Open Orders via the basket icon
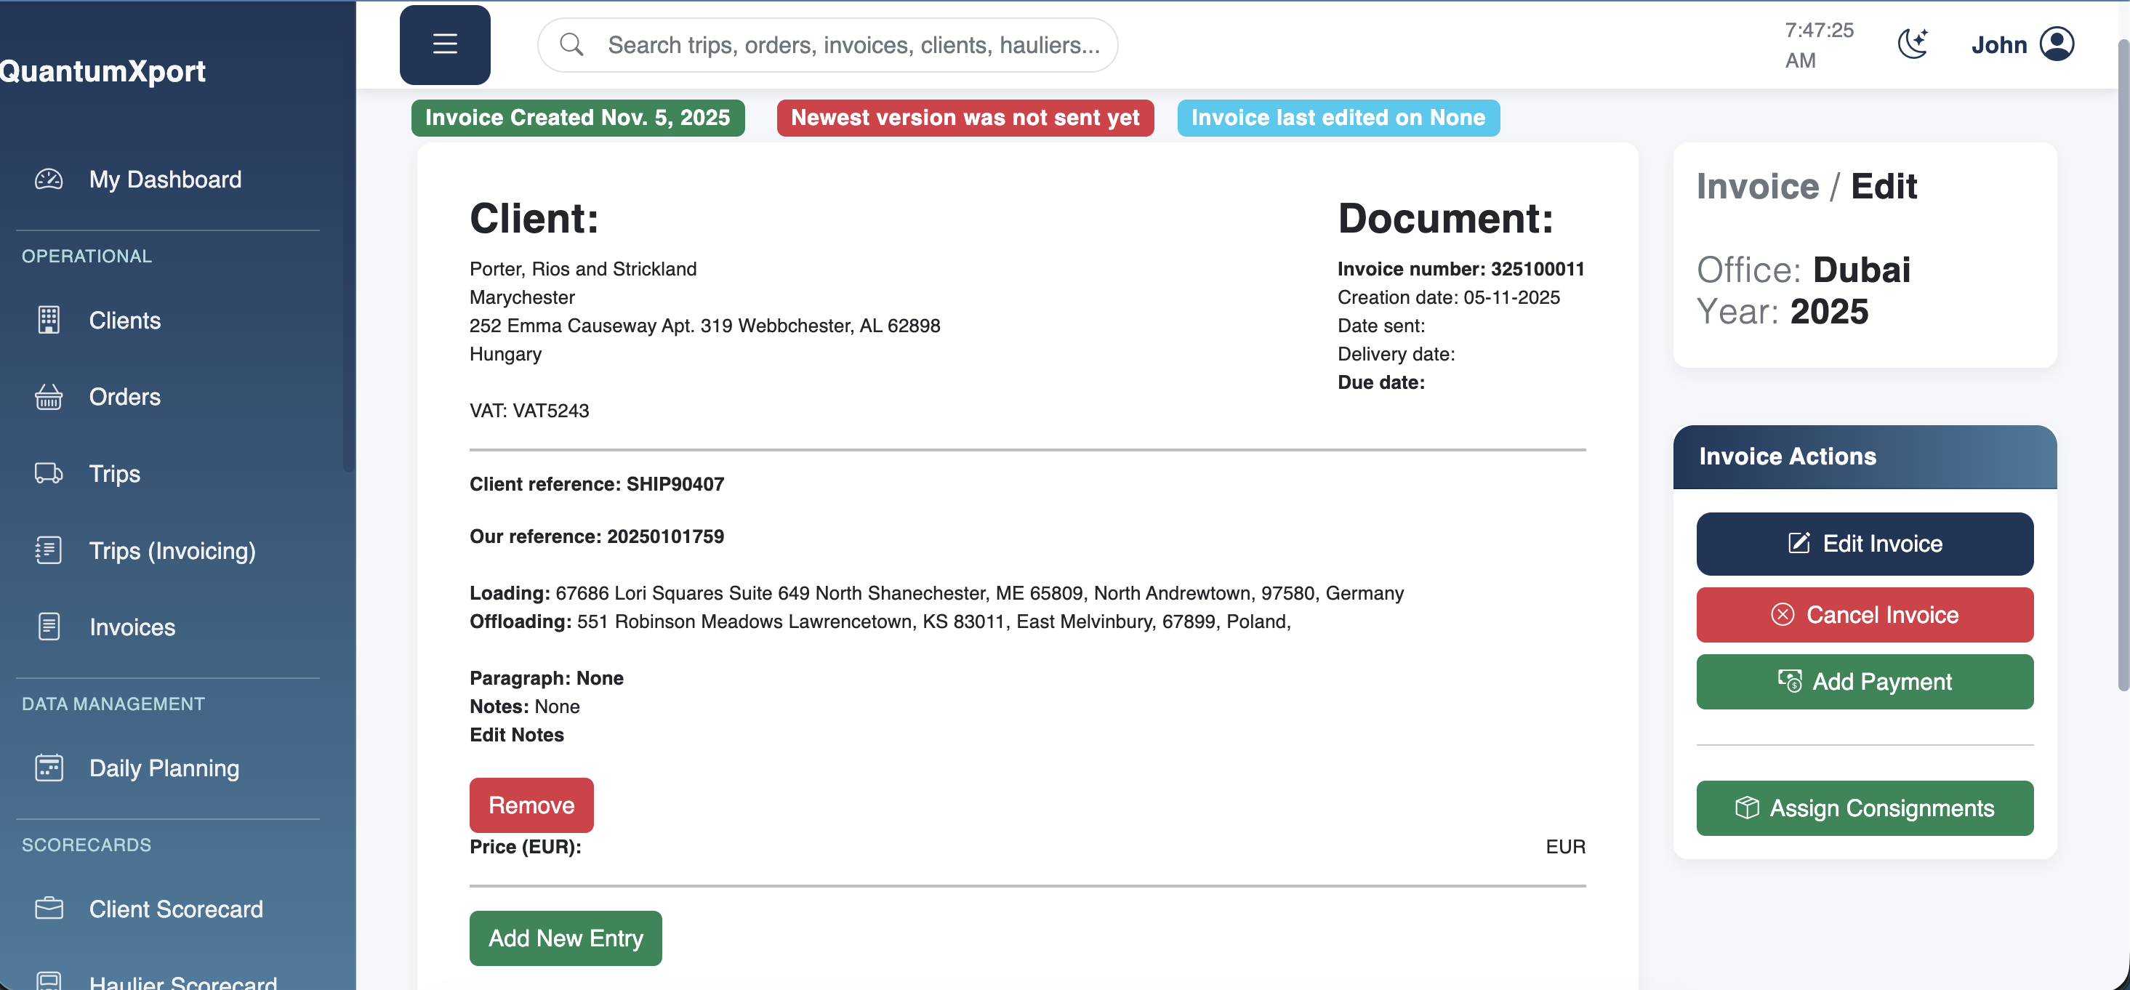This screenshot has height=990, width=2130. [49, 397]
